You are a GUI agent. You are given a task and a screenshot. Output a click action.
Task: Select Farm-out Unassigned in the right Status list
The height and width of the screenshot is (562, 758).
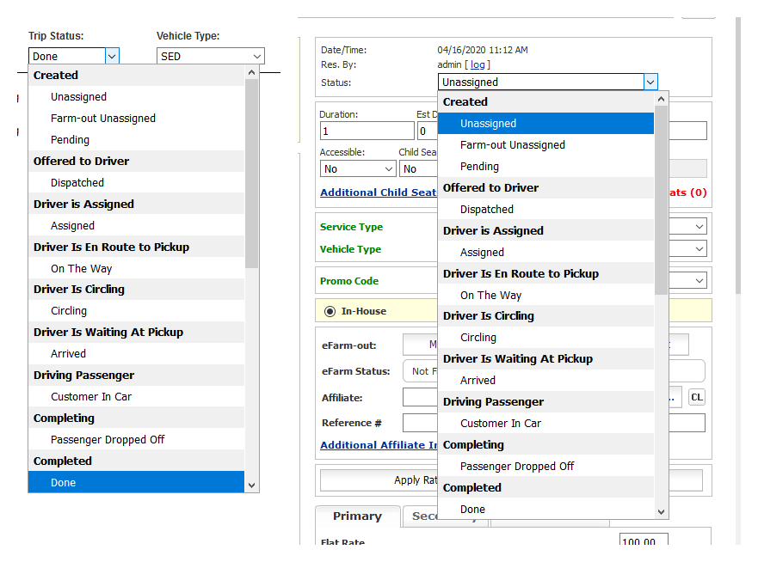coord(513,145)
